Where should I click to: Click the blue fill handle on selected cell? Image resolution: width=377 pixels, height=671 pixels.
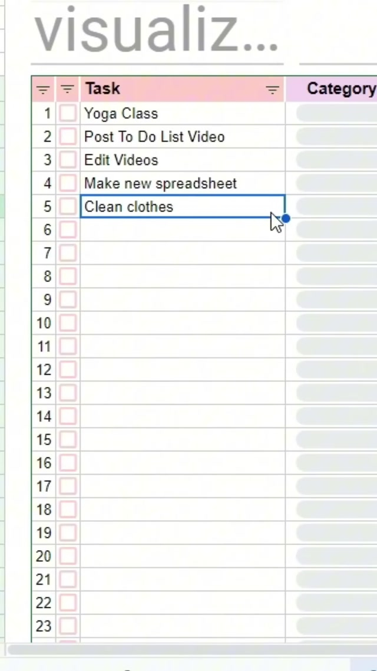click(286, 218)
